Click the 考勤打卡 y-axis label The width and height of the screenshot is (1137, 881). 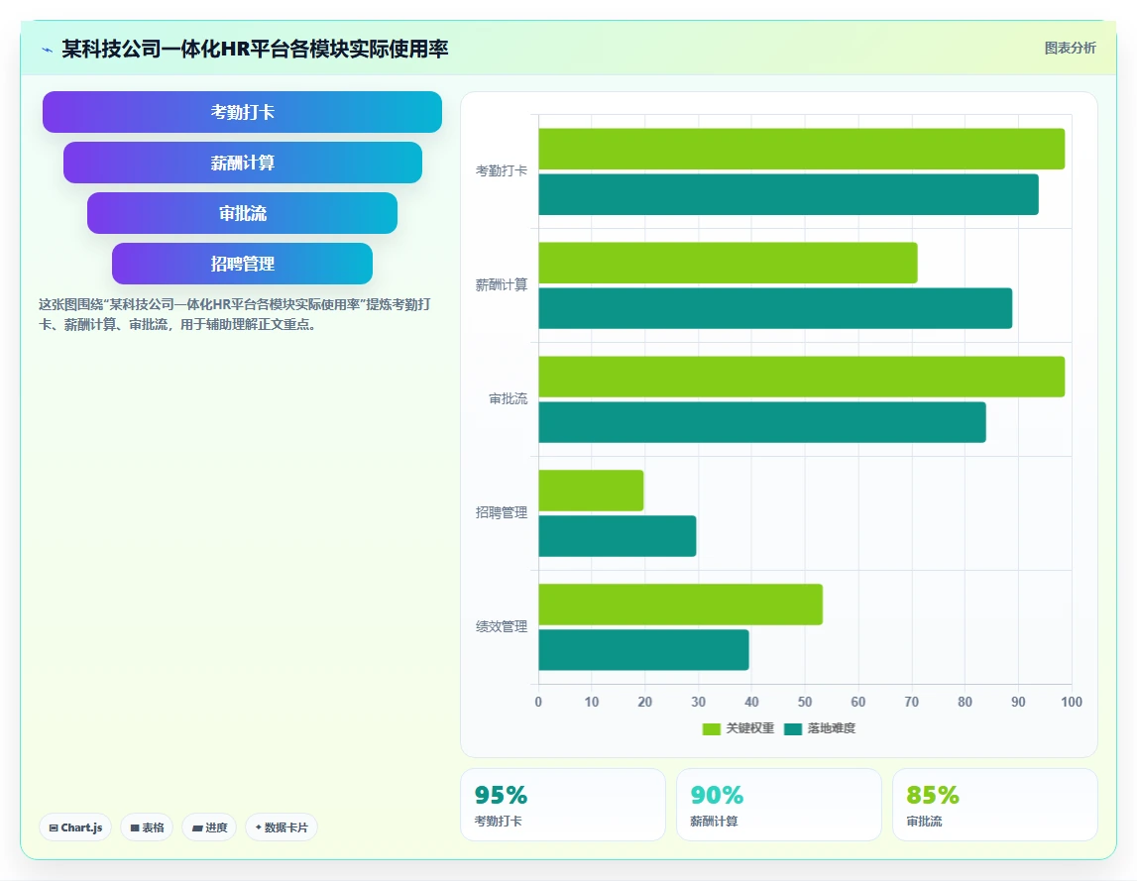pyautogui.click(x=501, y=171)
